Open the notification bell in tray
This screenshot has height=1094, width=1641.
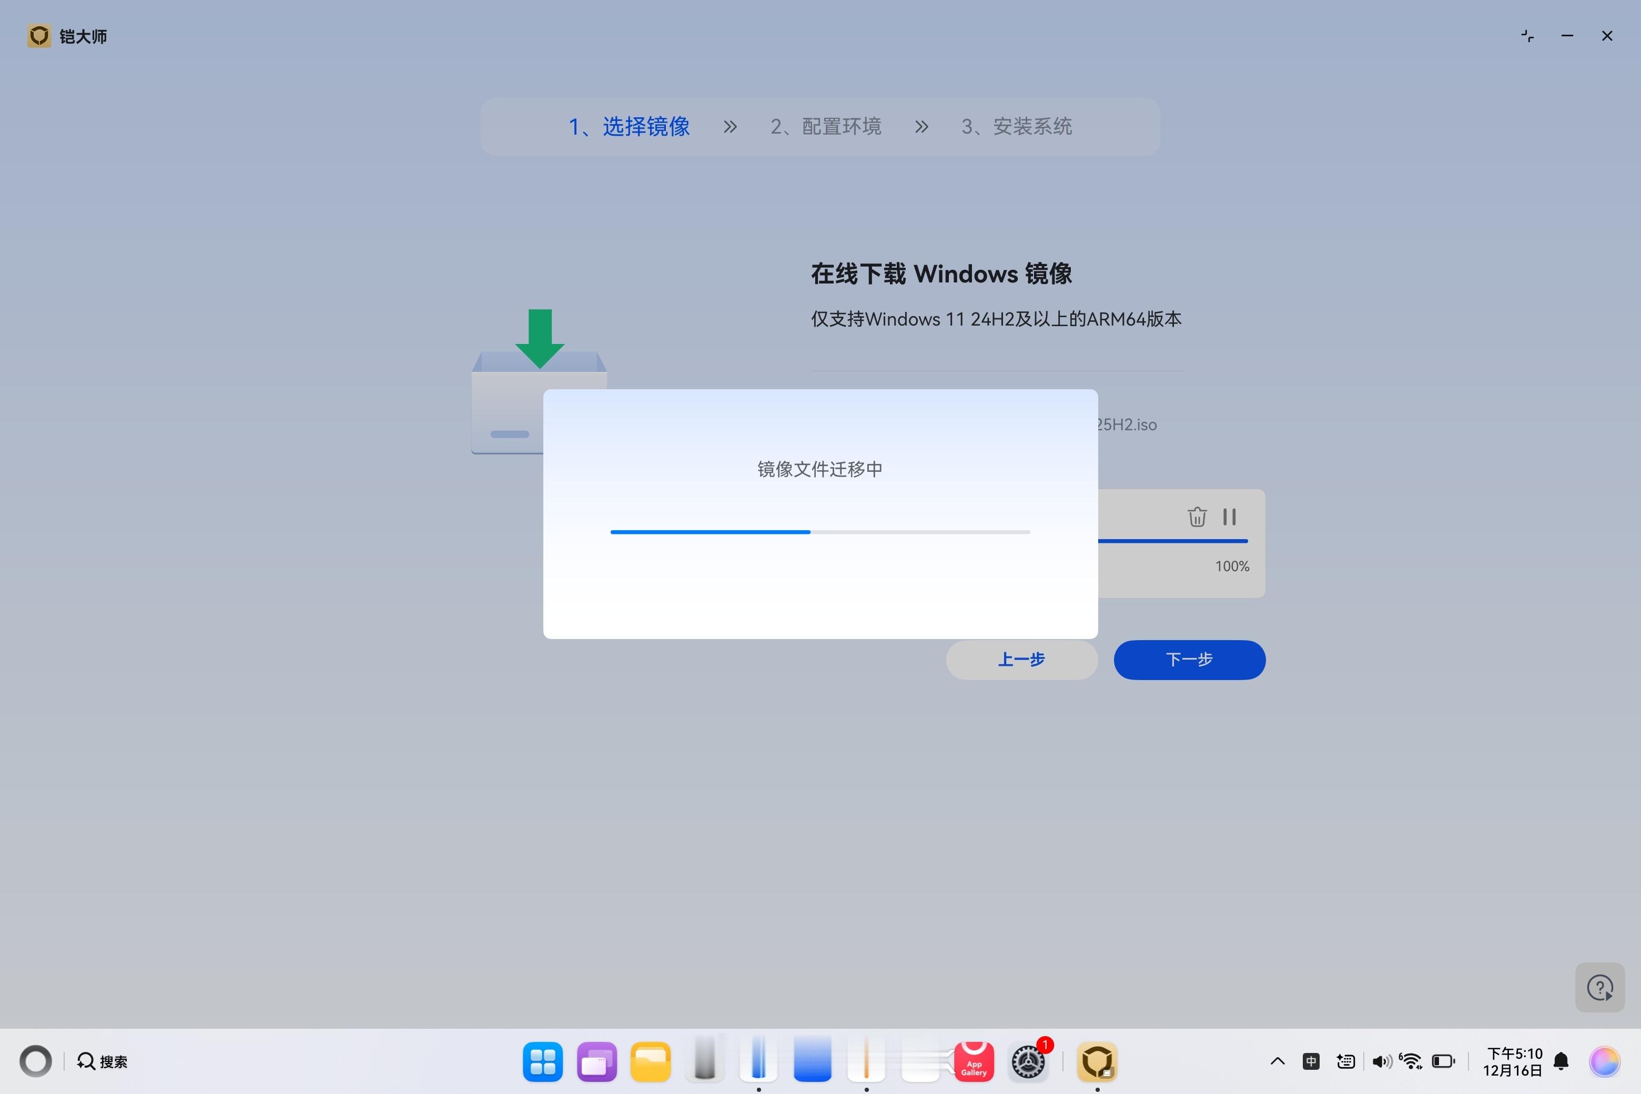(1562, 1062)
